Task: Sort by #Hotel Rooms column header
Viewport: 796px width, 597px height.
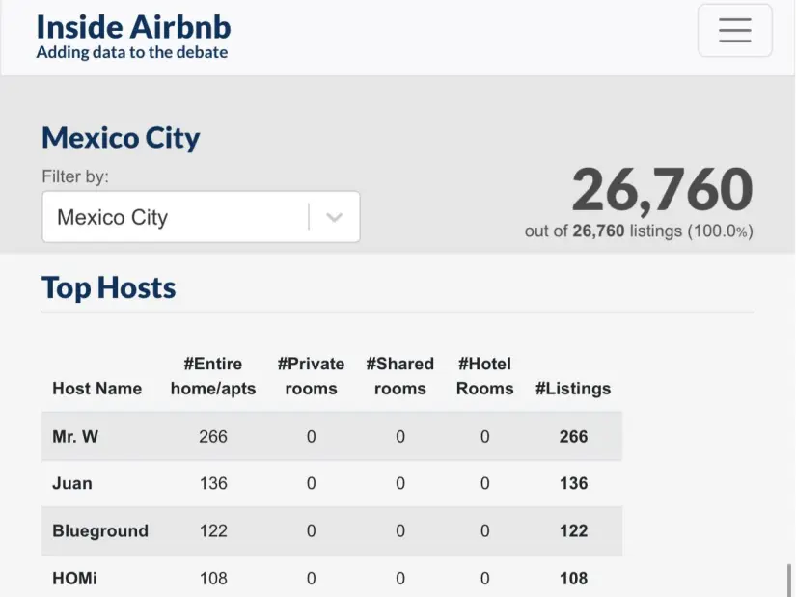Action: click(x=484, y=376)
